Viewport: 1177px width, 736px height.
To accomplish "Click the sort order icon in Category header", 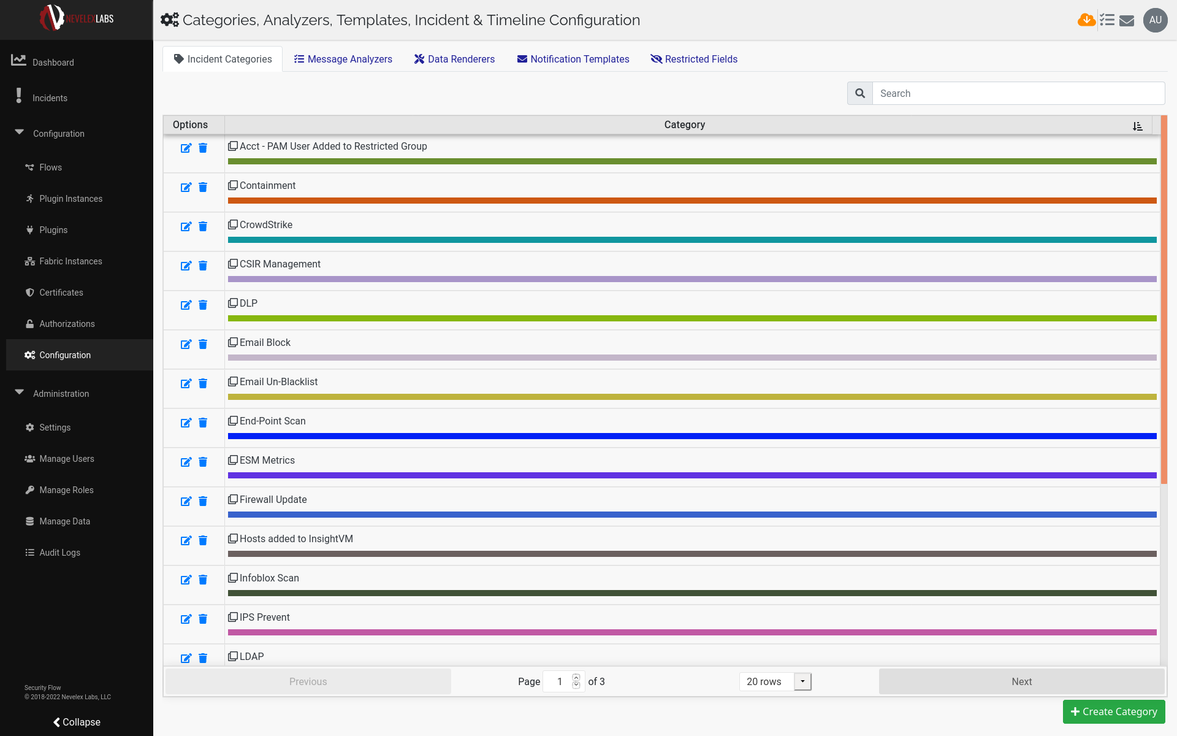I will coord(1138,126).
